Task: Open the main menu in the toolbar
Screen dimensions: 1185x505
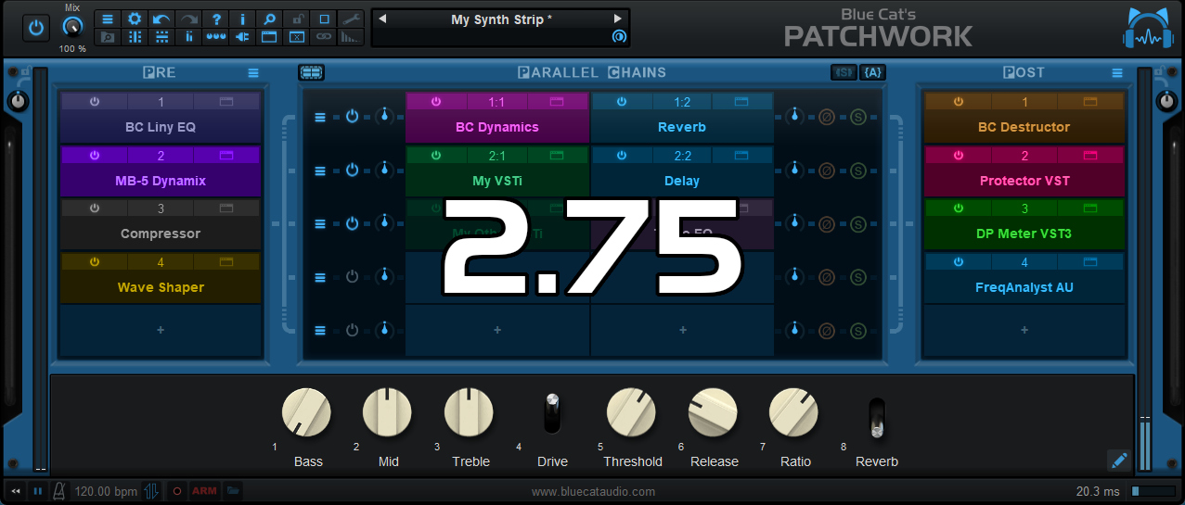Action: click(108, 19)
